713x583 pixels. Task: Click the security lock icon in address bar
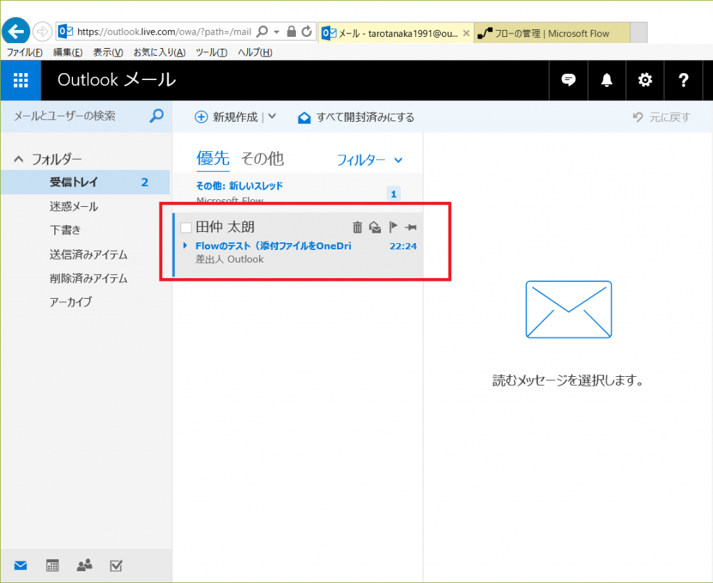[x=292, y=31]
